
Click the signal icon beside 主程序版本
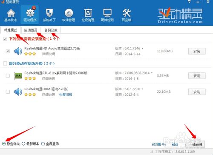pyautogui.click(x=152, y=152)
